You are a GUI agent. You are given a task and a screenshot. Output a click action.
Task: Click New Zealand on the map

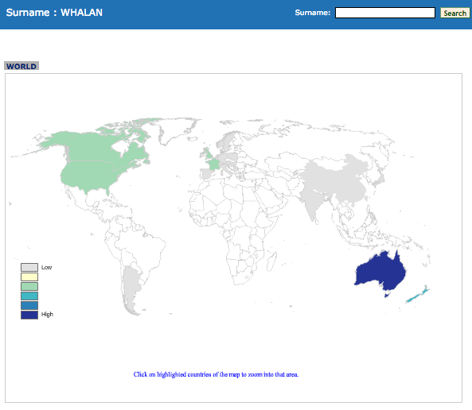pyautogui.click(x=419, y=295)
